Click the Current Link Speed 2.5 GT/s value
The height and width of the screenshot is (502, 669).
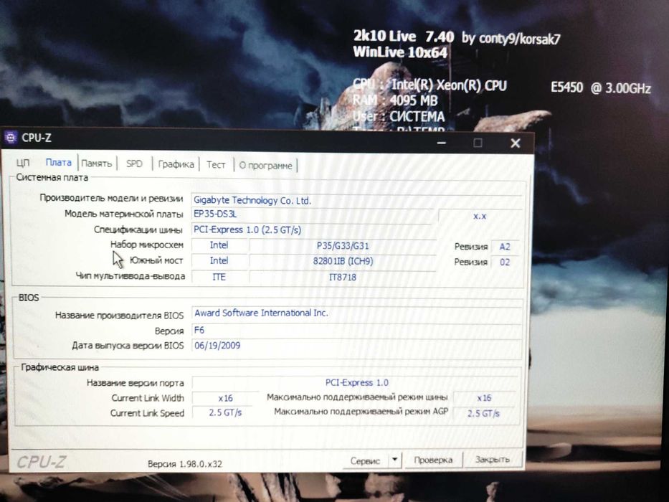(x=225, y=413)
